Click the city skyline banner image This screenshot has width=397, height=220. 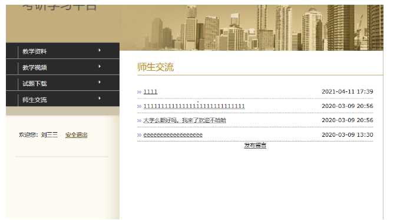[252, 28]
